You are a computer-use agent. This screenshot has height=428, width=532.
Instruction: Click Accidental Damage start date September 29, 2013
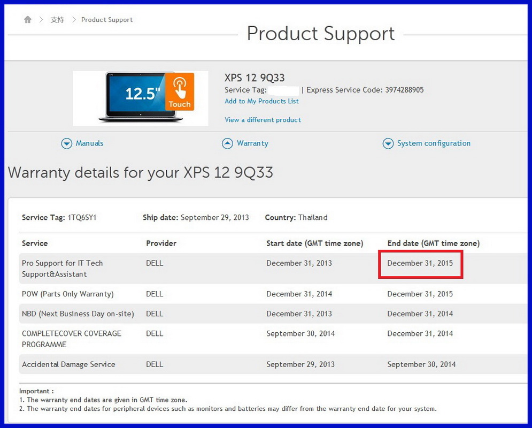pos(300,364)
